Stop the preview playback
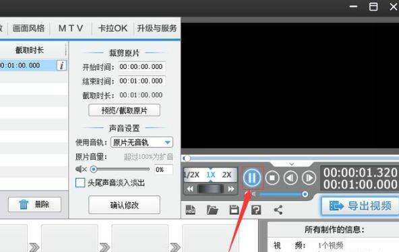399x252 pixels. click(x=272, y=177)
